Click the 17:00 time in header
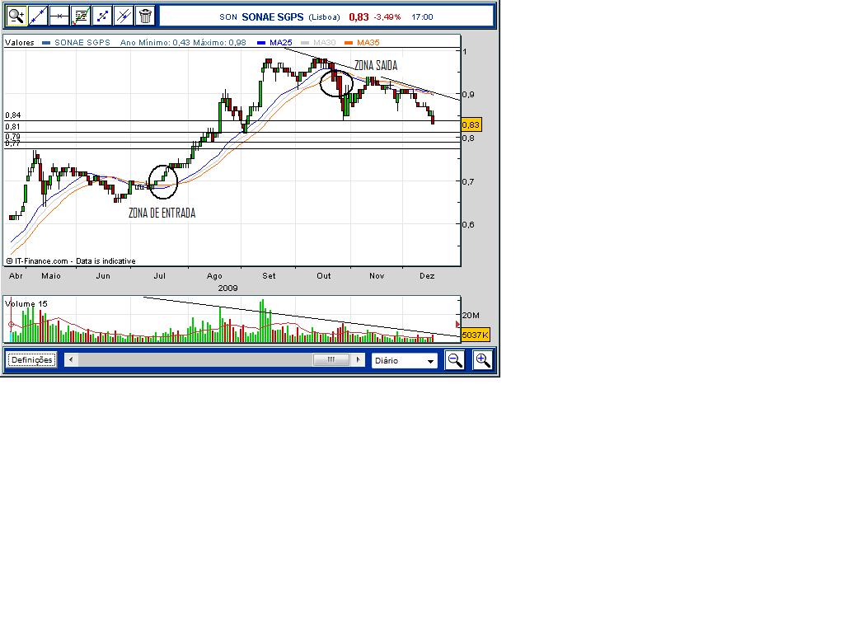The height and width of the screenshot is (633, 844). click(x=422, y=16)
